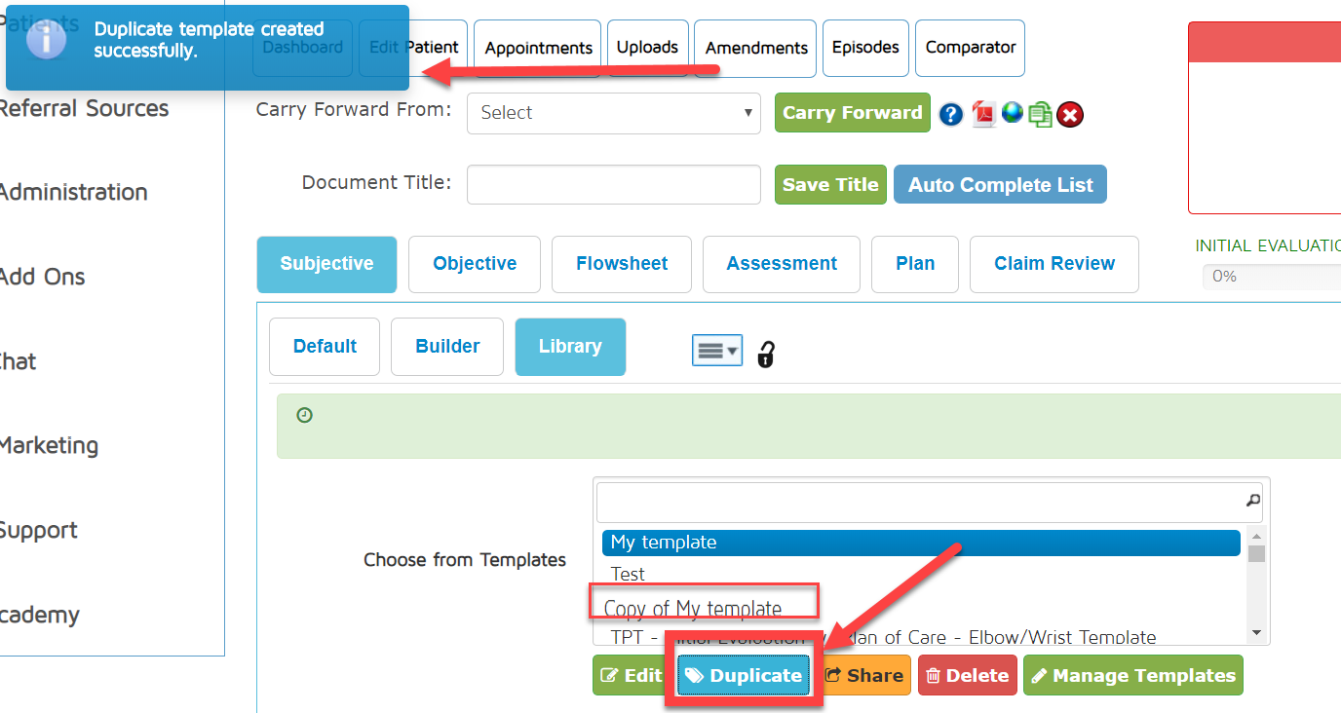
Task: Click the magnifier icon in template search
Action: (1253, 500)
